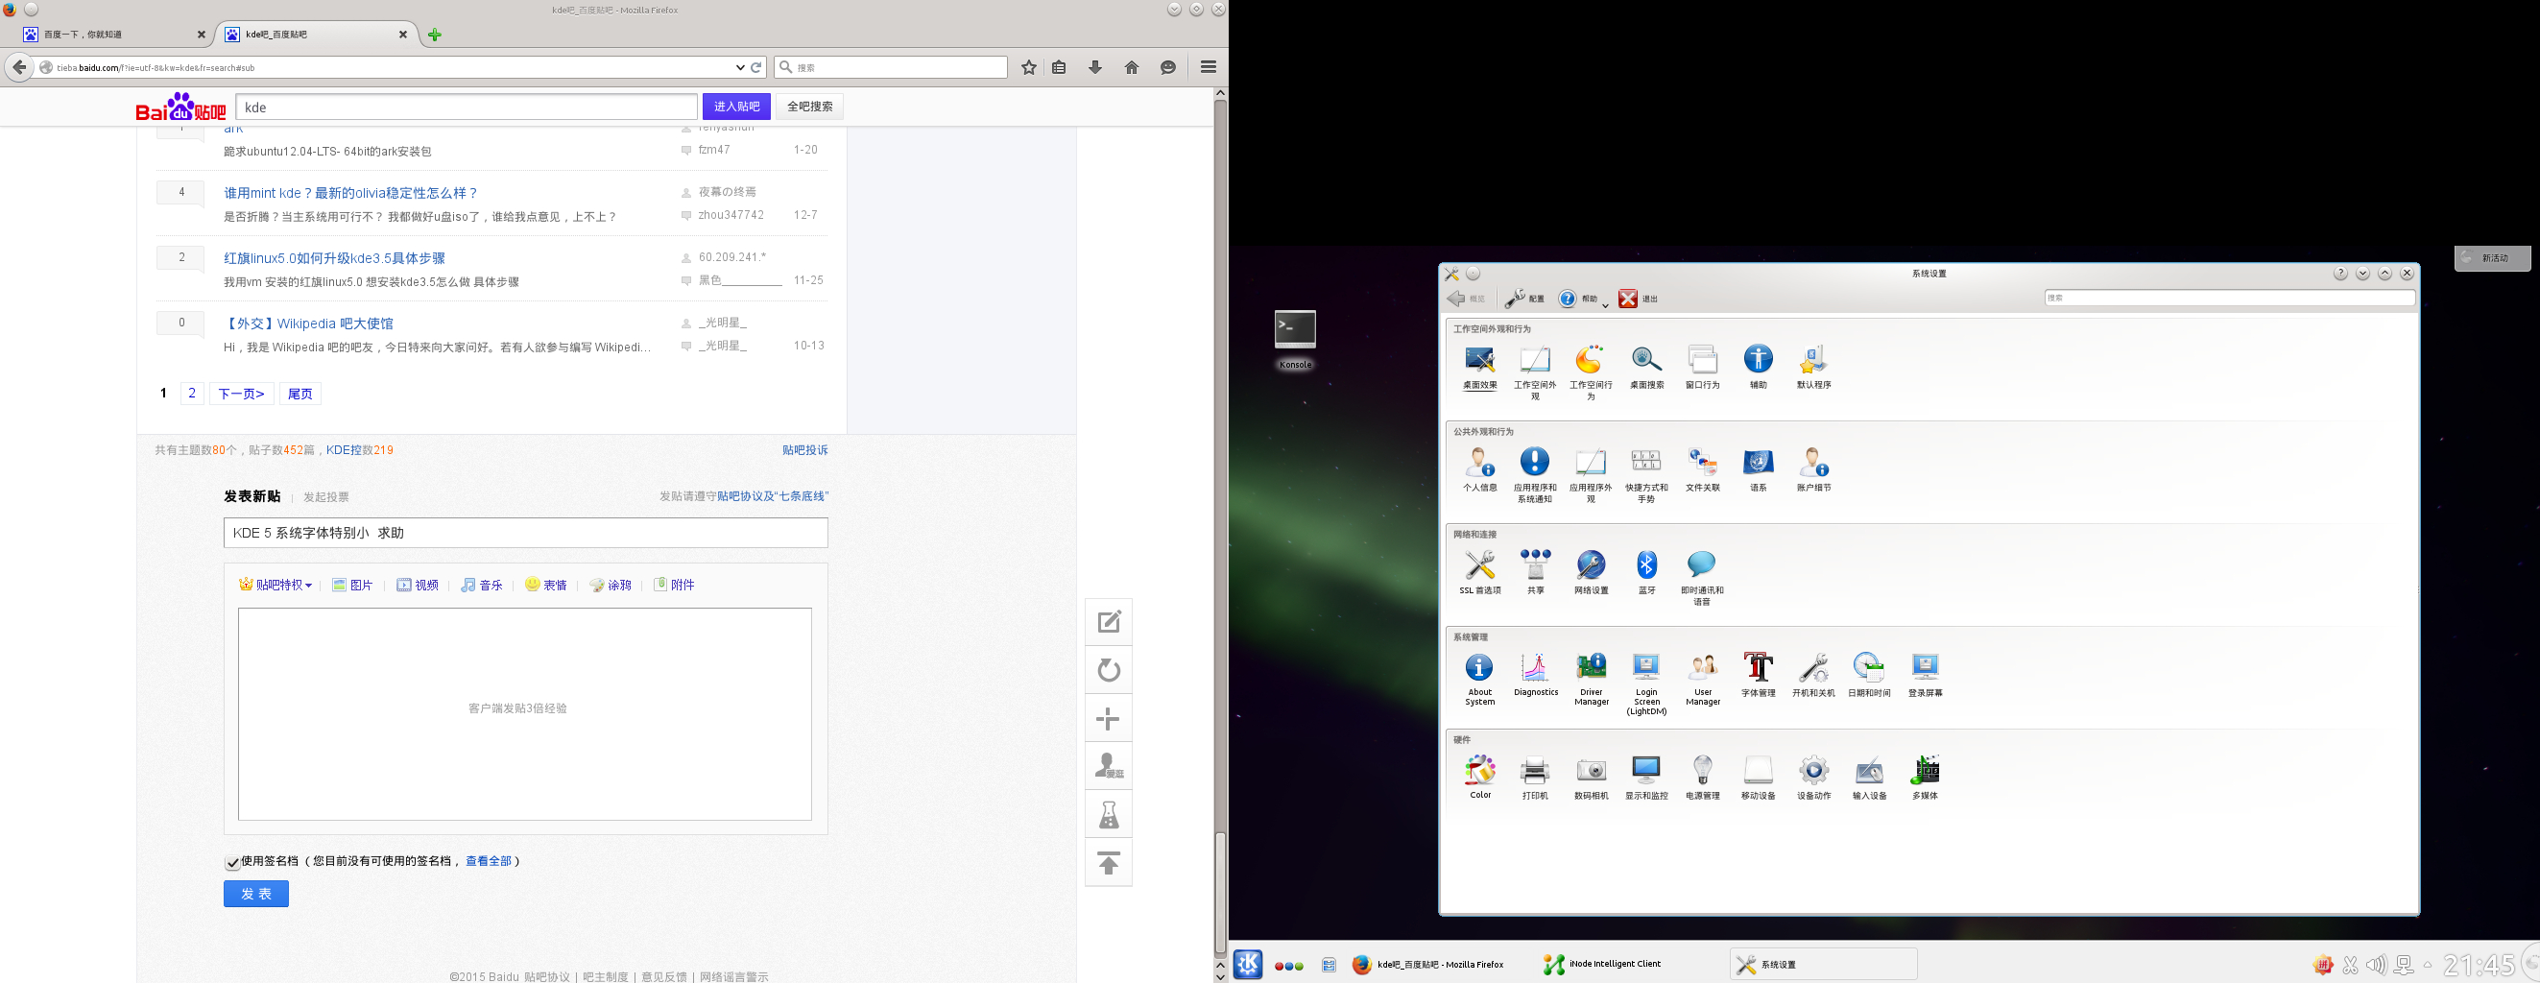Click the blue 发表 submit button

pyautogui.click(x=255, y=894)
